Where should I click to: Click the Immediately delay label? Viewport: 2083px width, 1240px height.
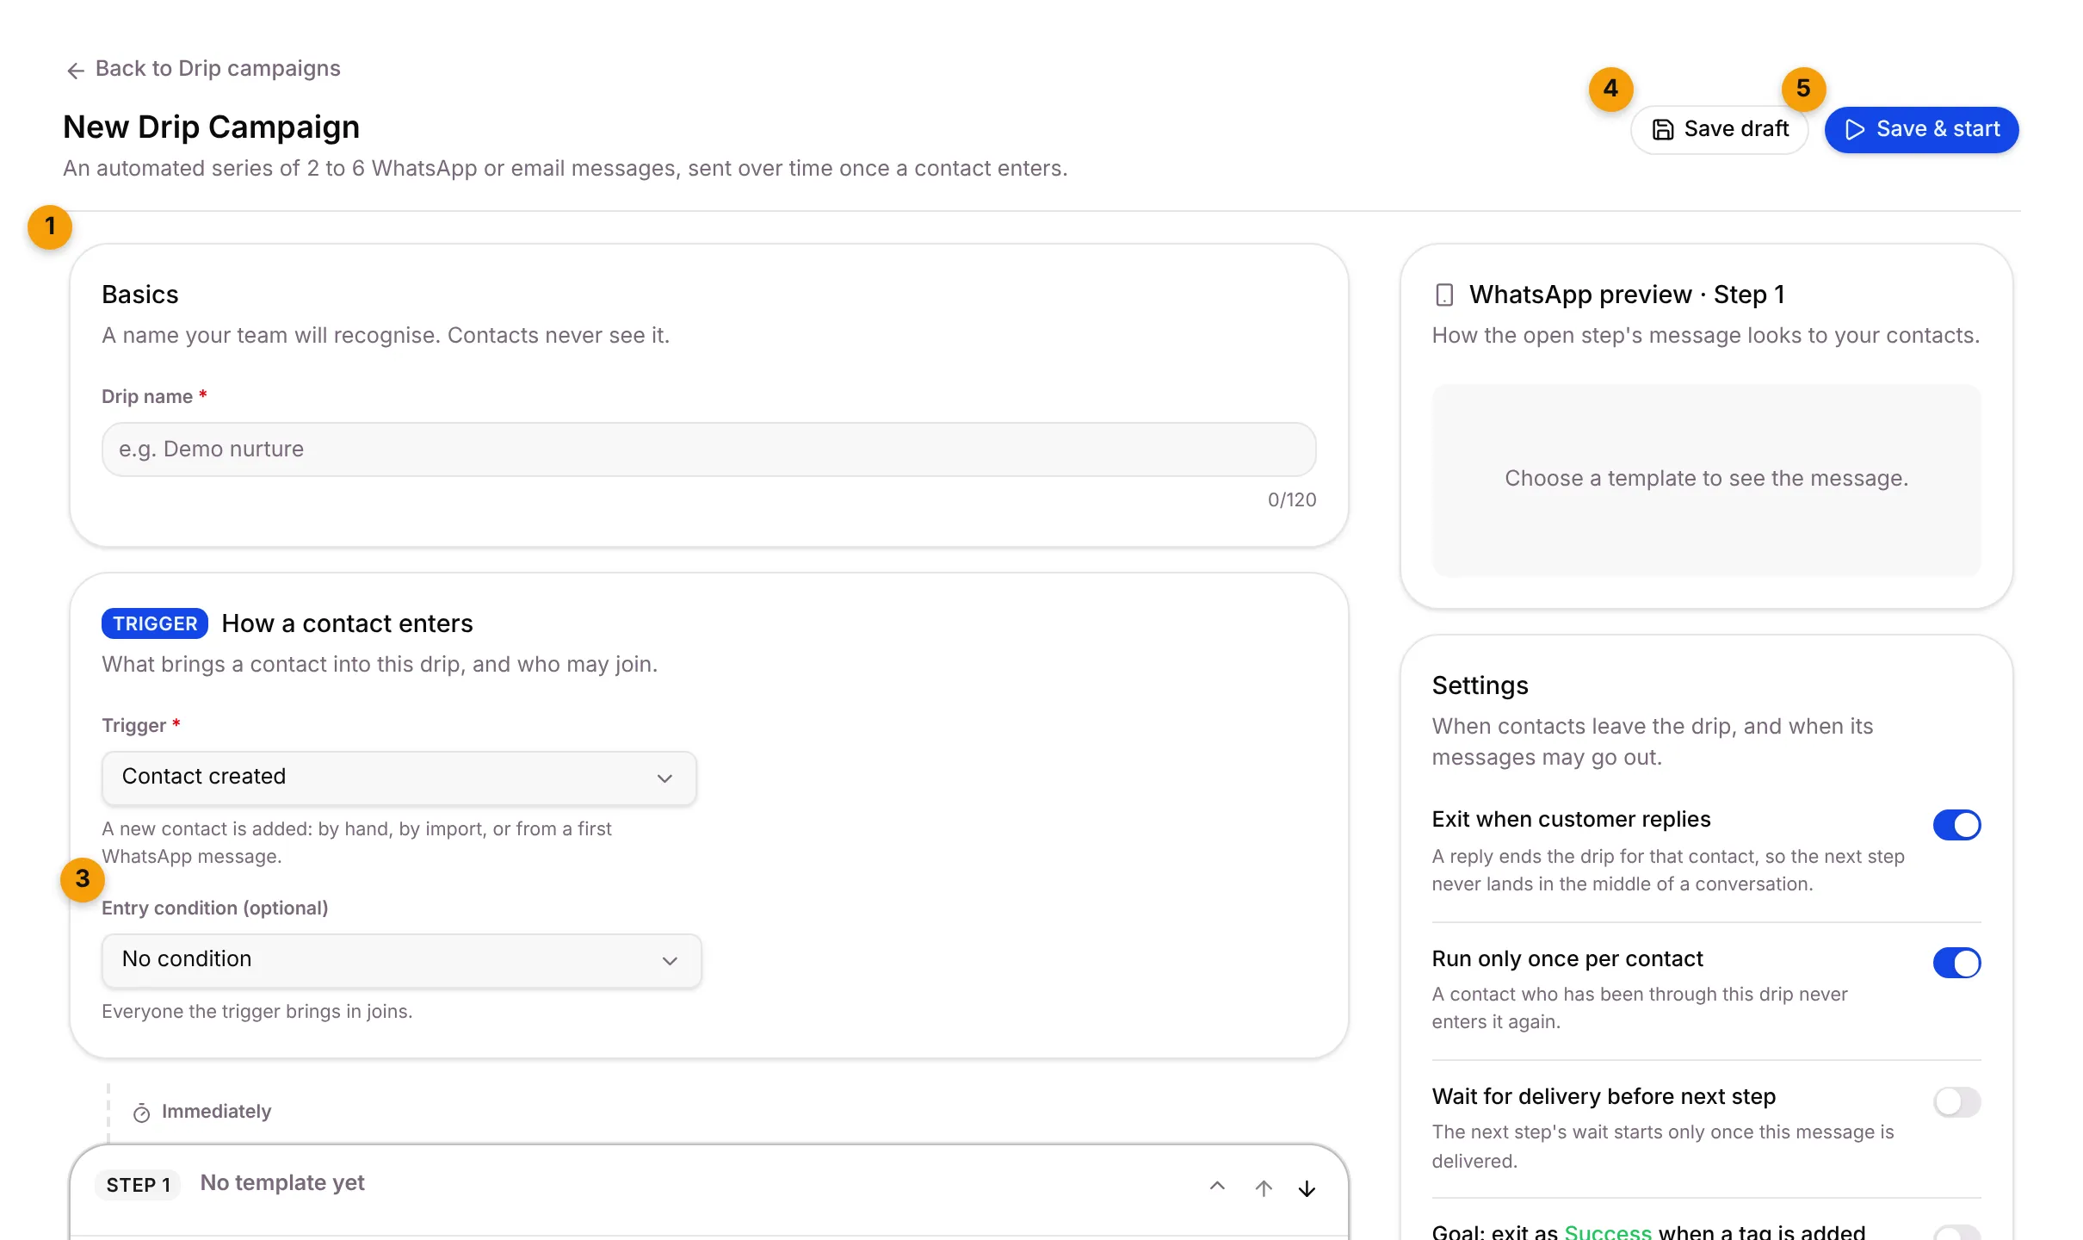tap(216, 1112)
